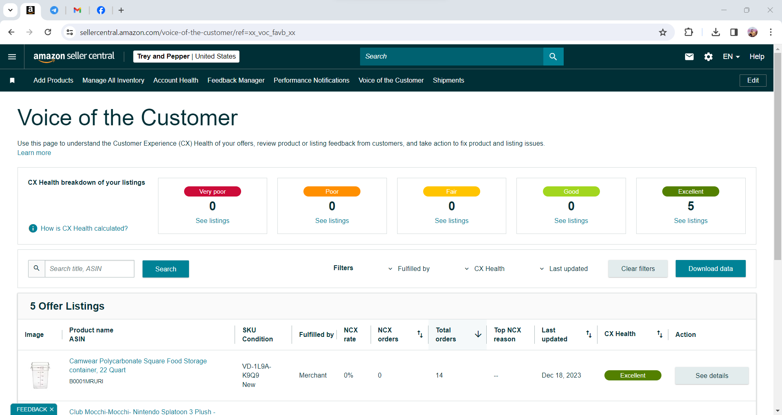The image size is (782, 415).
Task: Reload the current page
Action: tap(48, 32)
